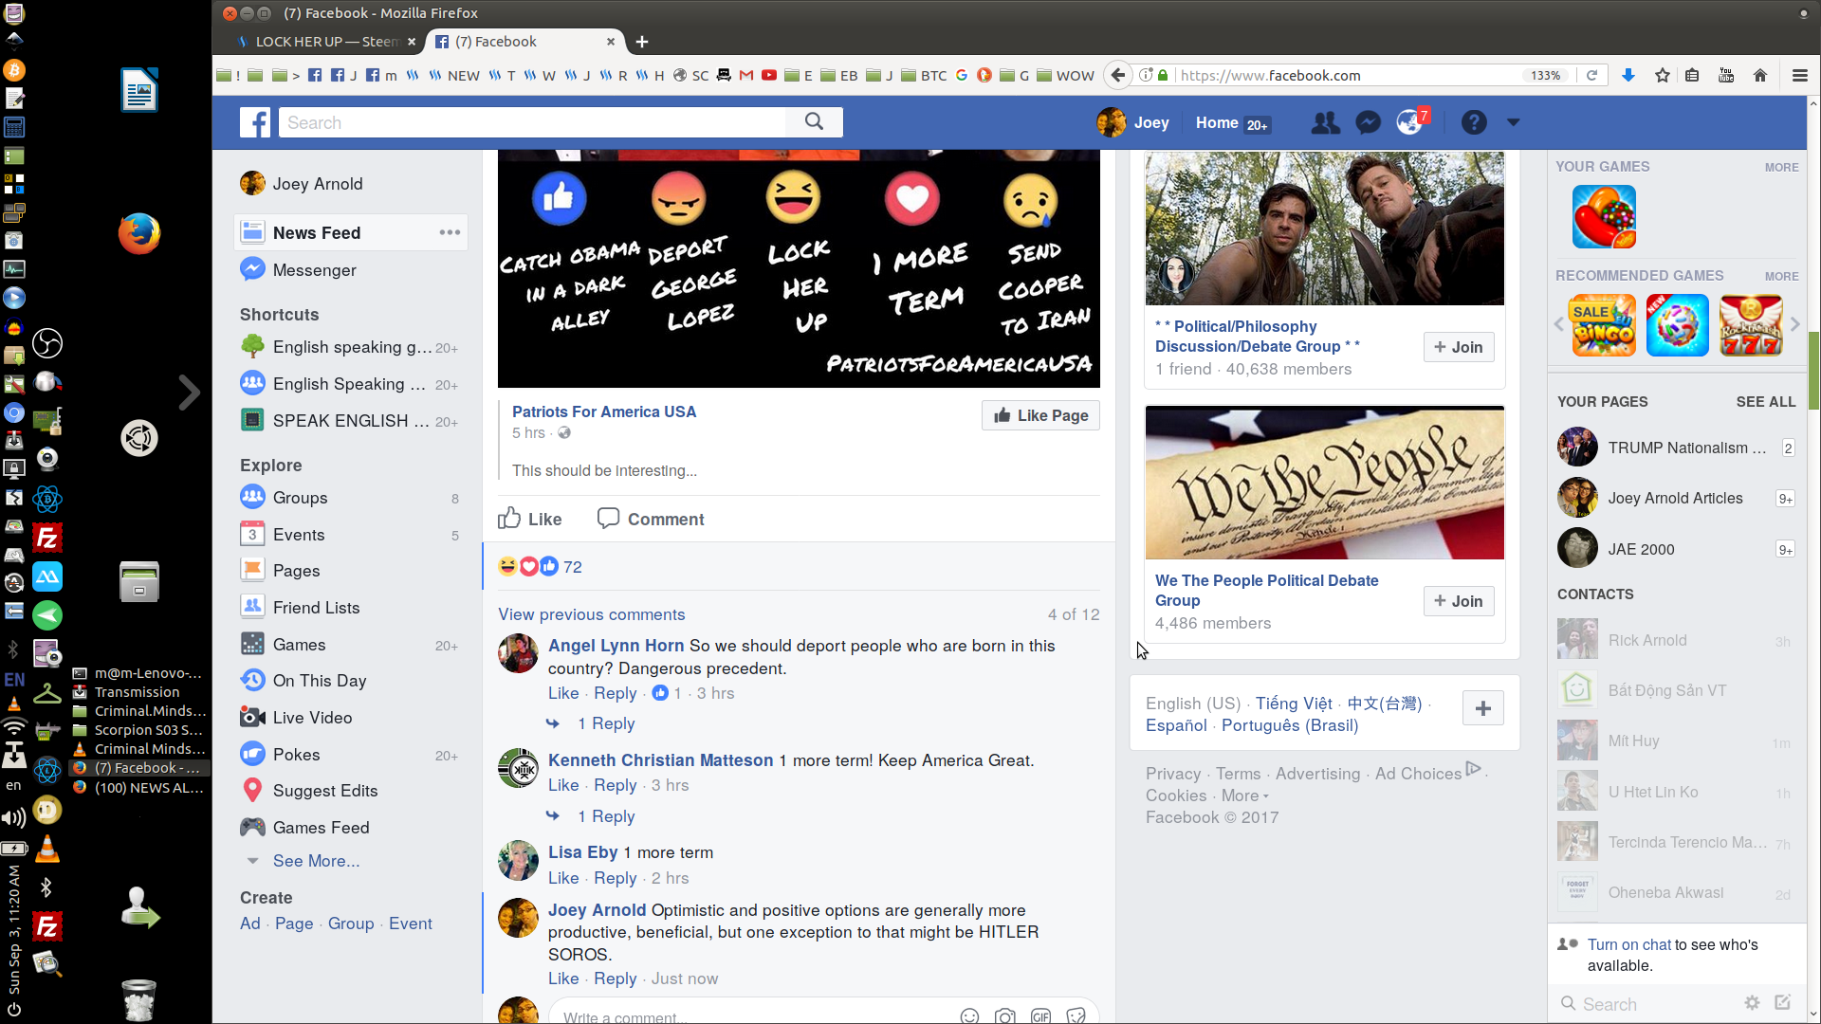The height and width of the screenshot is (1024, 1821).
Task: Open the 777 slots recommended game
Action: click(x=1752, y=325)
